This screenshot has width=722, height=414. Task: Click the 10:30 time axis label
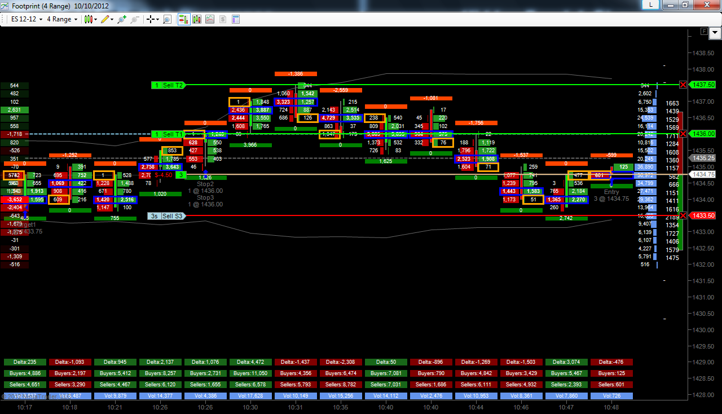(250, 407)
